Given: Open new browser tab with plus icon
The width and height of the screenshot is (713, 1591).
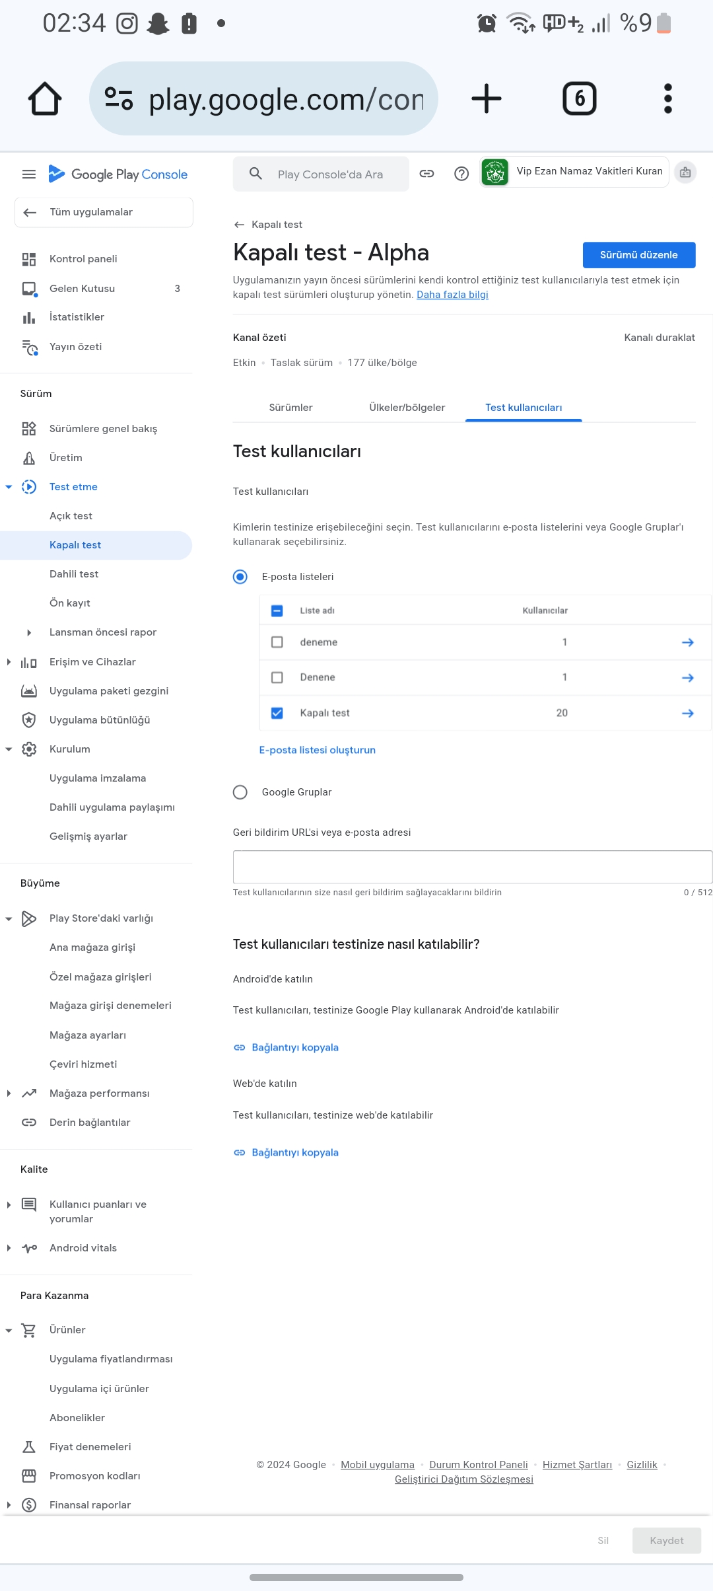Looking at the screenshot, I should (x=487, y=98).
